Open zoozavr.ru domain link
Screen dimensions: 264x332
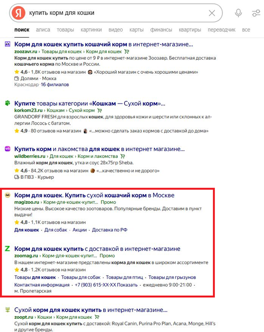26,52
